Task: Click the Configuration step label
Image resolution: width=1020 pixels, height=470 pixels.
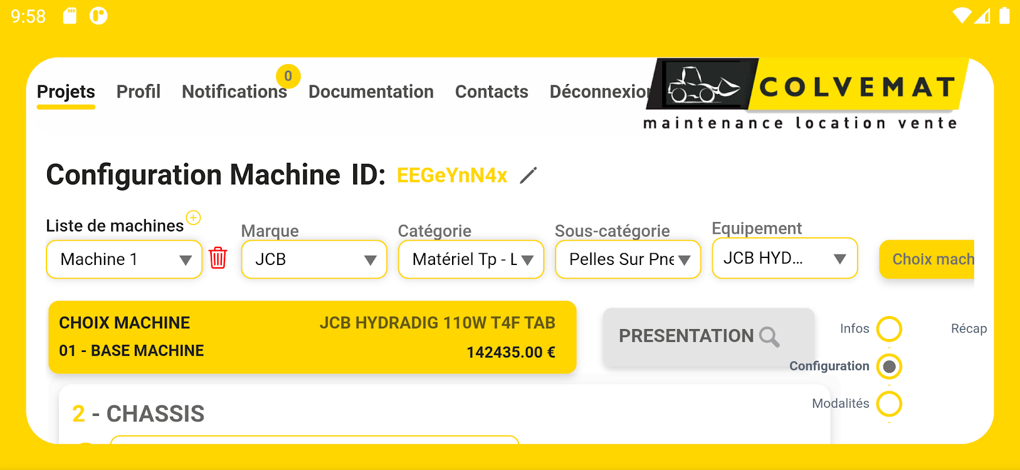Action: (829, 366)
